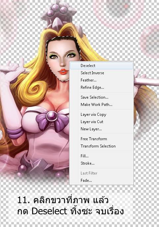Activate Free Transform option
The height and width of the screenshot is (227, 159).
point(101,139)
